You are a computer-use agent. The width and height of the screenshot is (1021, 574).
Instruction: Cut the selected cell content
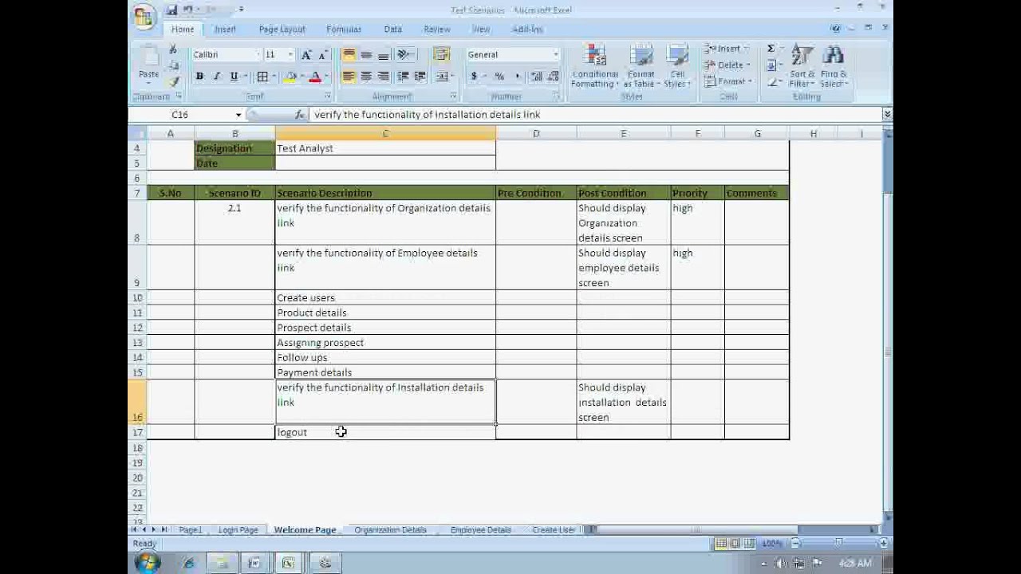[x=173, y=49]
